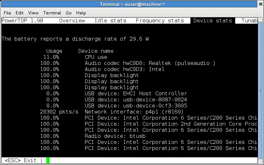Open the Go menu

click(68, 13)
